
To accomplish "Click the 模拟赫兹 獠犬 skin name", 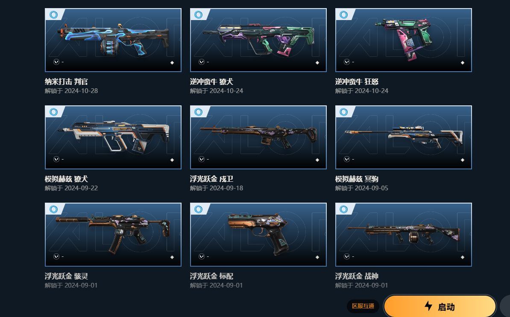I will tap(66, 179).
